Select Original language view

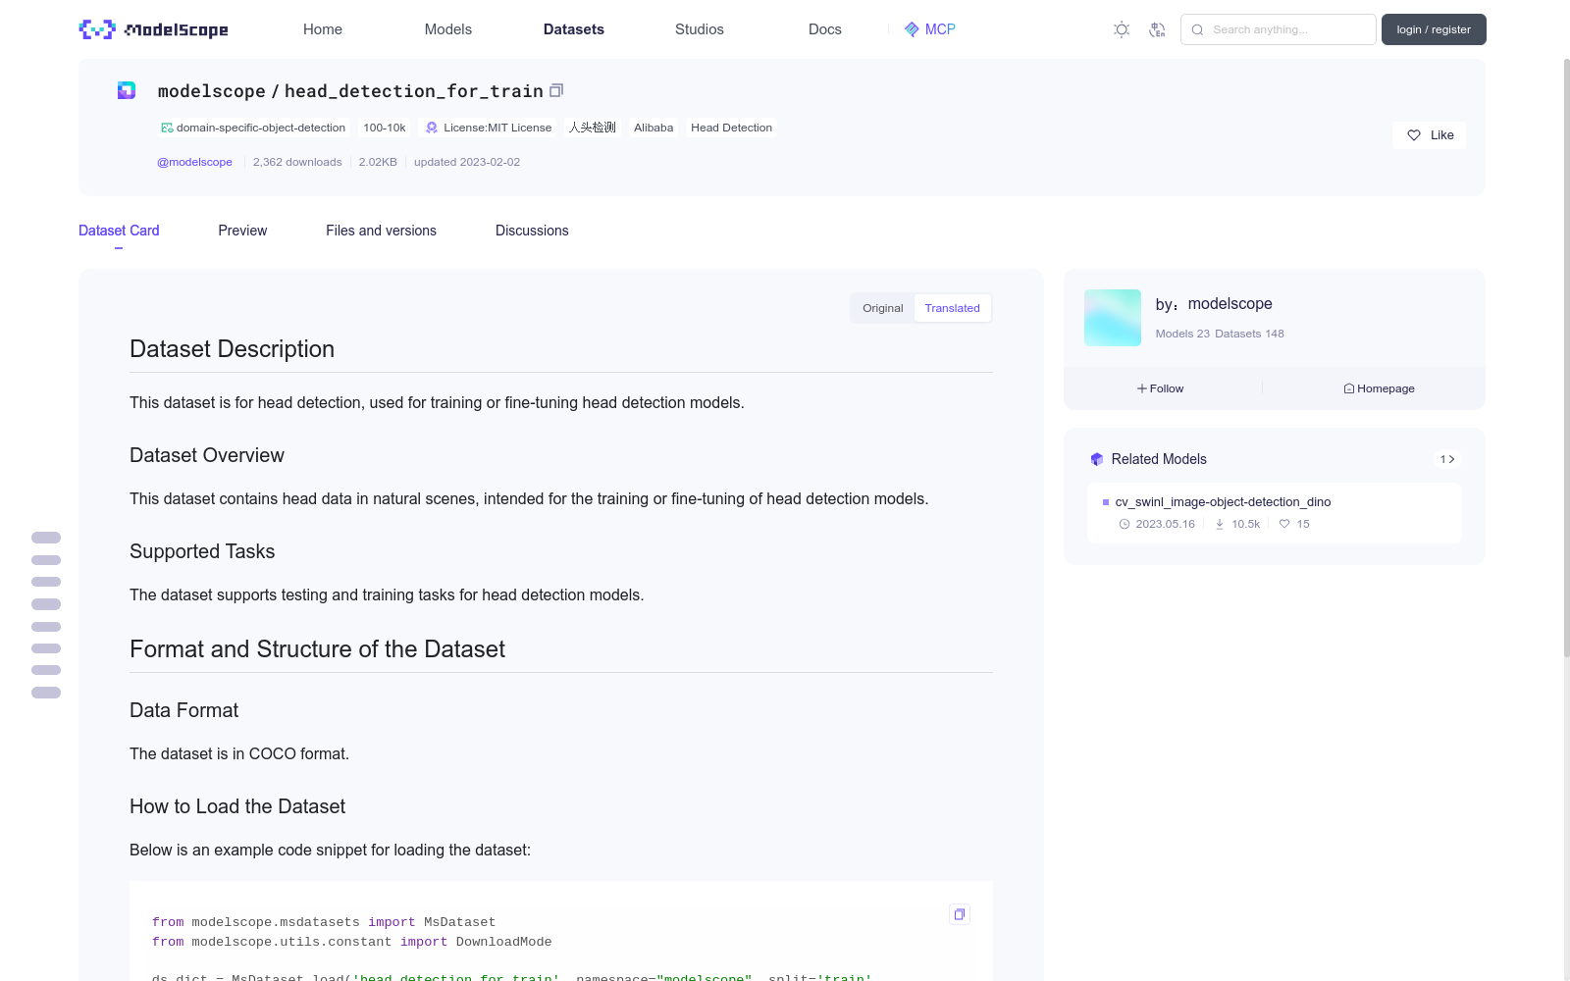coord(883,308)
